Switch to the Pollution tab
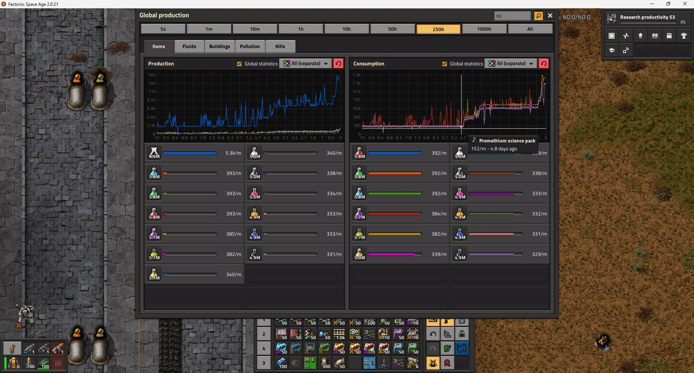The image size is (694, 373). (250, 46)
